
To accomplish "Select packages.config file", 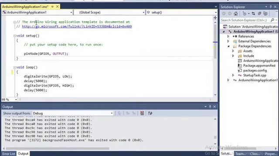I will tap(255, 70).
